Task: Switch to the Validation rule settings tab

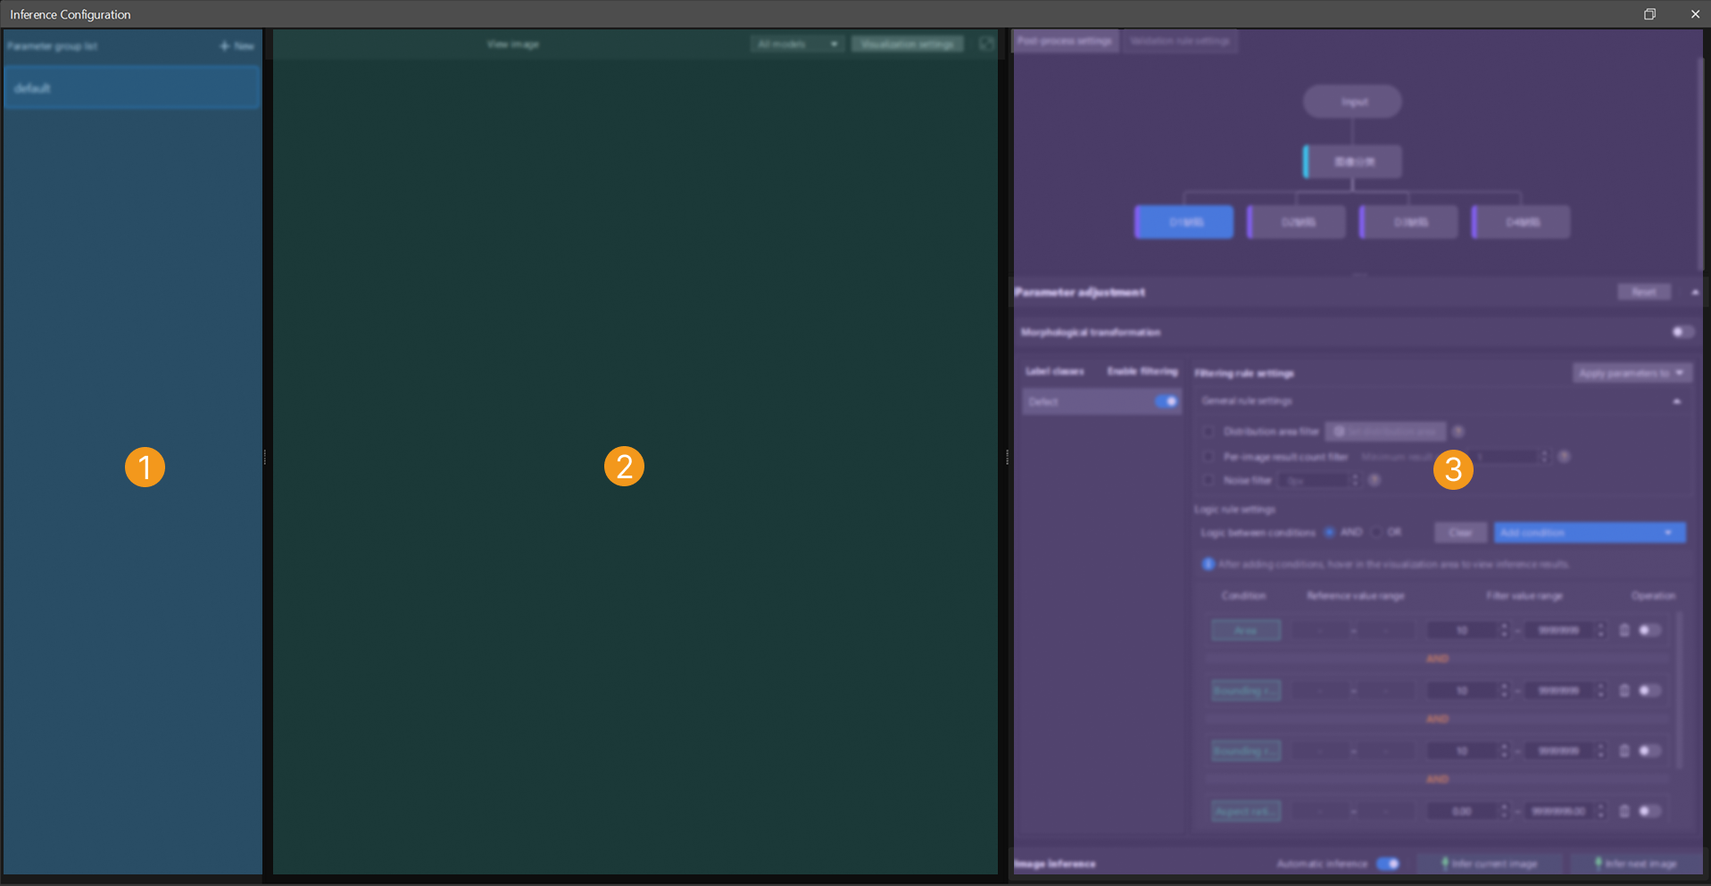Action: 1179,41
